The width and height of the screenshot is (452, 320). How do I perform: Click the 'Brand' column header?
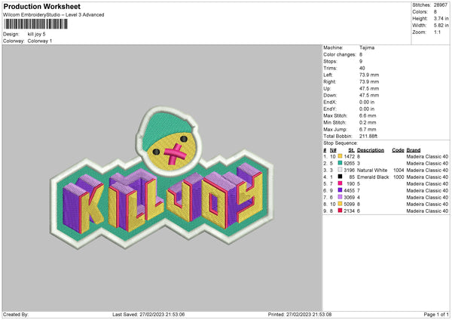[414, 150]
